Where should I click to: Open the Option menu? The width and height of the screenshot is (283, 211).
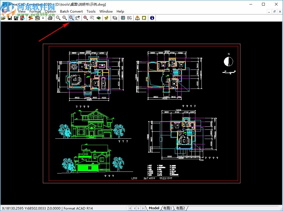pyautogui.click(x=50, y=11)
